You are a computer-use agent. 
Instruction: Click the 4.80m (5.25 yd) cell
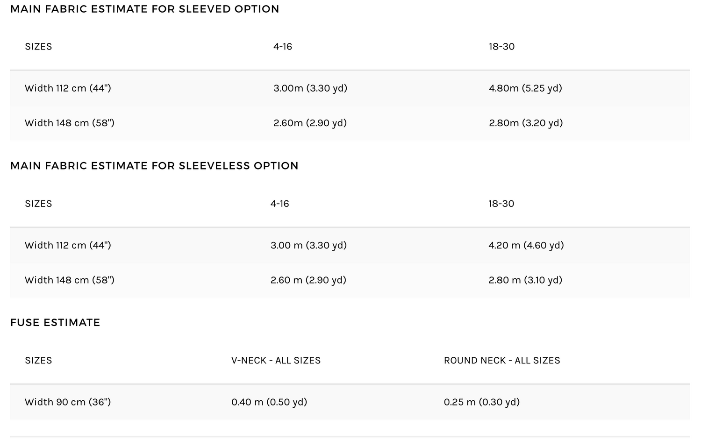[525, 88]
